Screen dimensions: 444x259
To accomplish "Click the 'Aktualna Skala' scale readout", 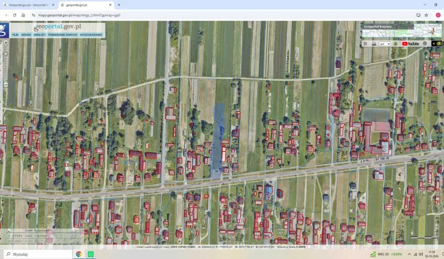I will [292, 247].
